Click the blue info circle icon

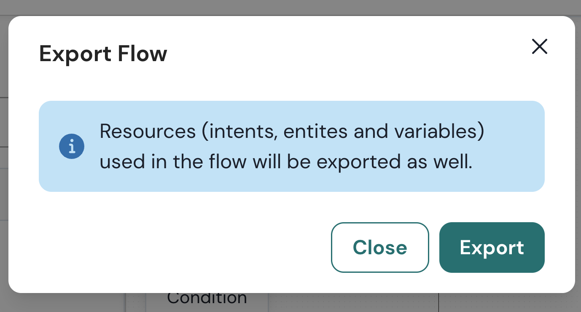(72, 147)
